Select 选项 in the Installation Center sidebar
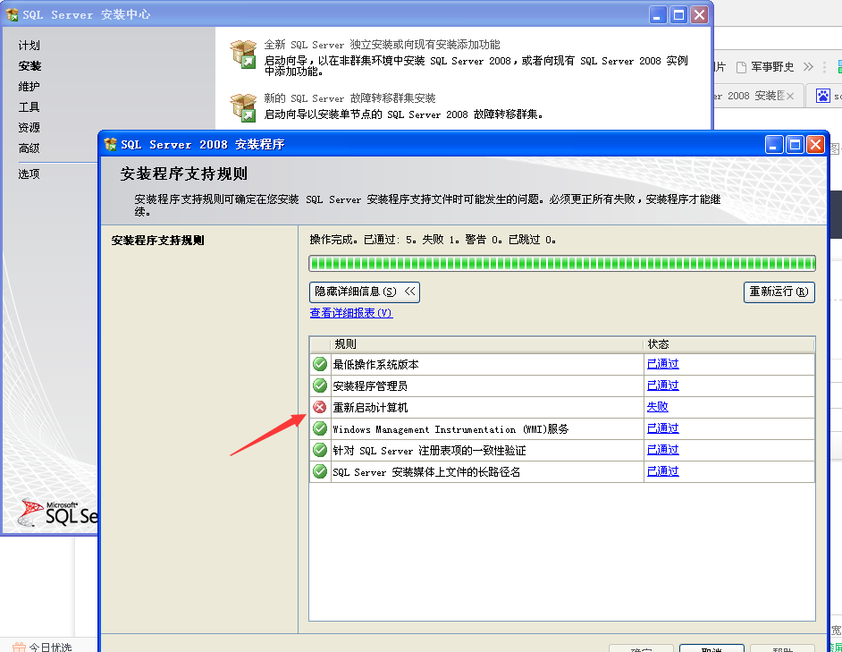This screenshot has width=842, height=652. pyautogui.click(x=29, y=174)
